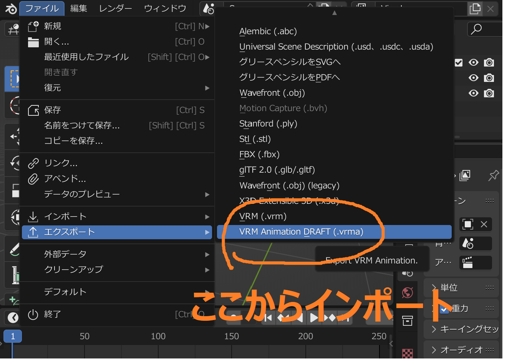Export as Universal Scene Description

coord(334,47)
